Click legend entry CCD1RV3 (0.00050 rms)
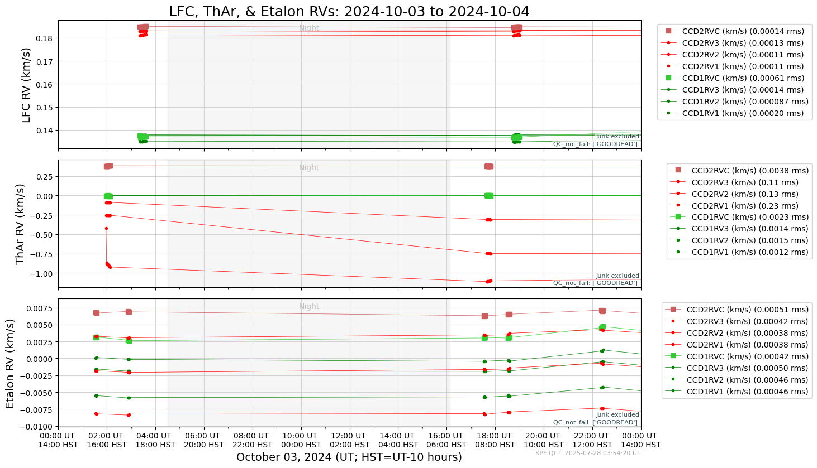The height and width of the screenshot is (468, 817). point(738,368)
